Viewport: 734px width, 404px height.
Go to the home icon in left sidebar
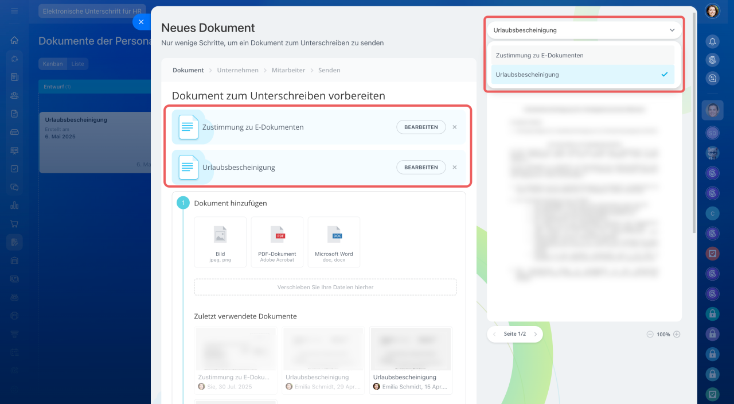pos(14,40)
